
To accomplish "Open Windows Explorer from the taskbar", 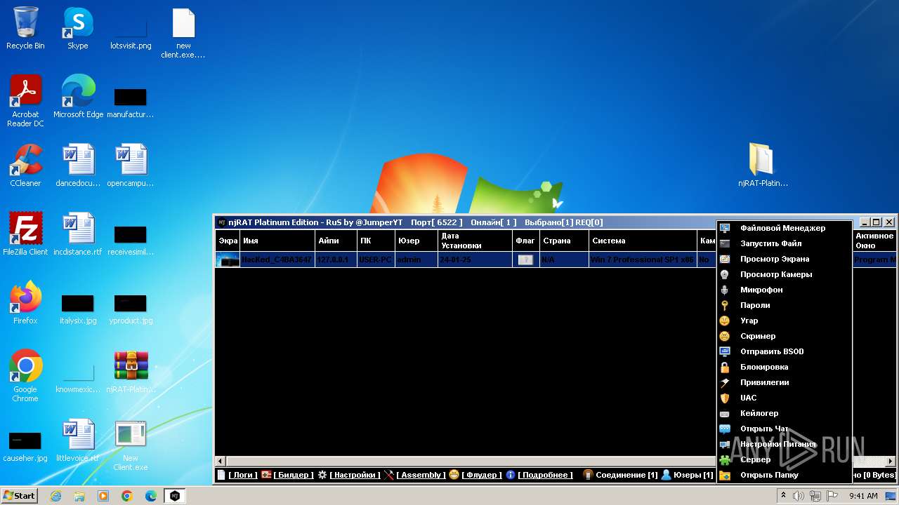I will 79,496.
